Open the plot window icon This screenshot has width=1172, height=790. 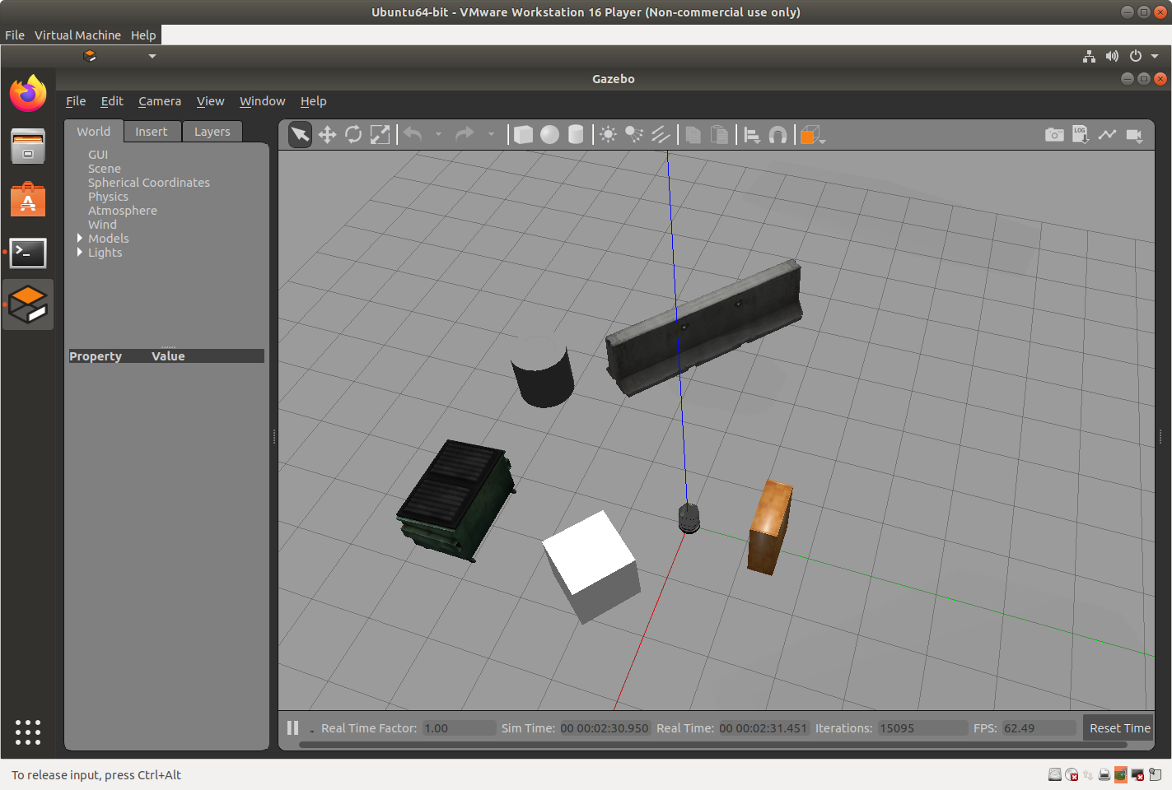click(x=1107, y=134)
